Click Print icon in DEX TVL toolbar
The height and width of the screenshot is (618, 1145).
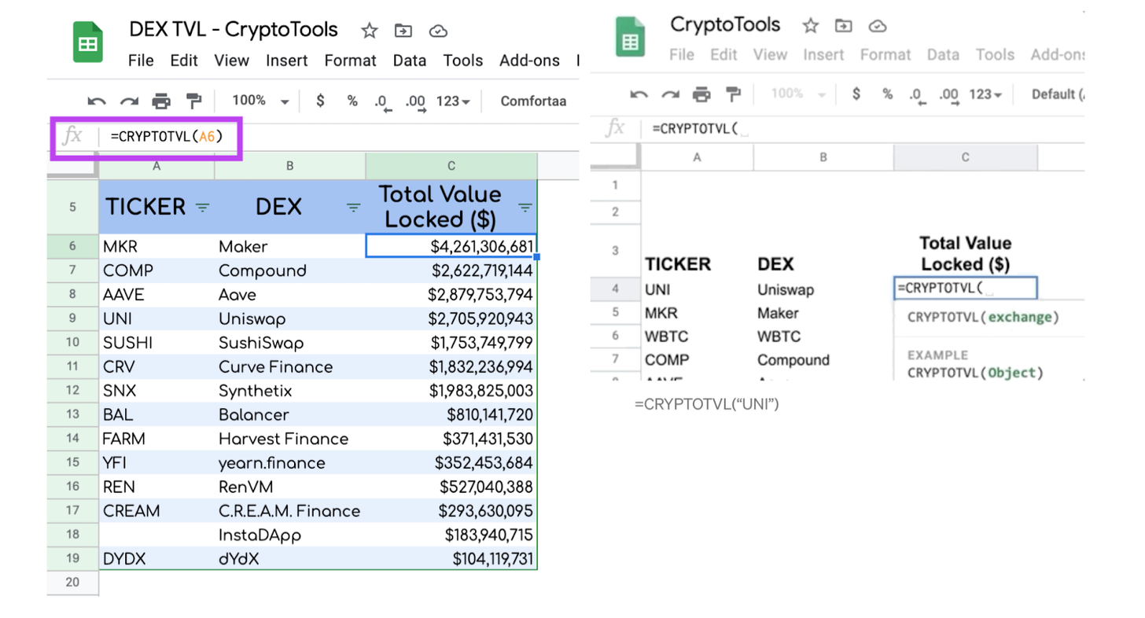(161, 101)
